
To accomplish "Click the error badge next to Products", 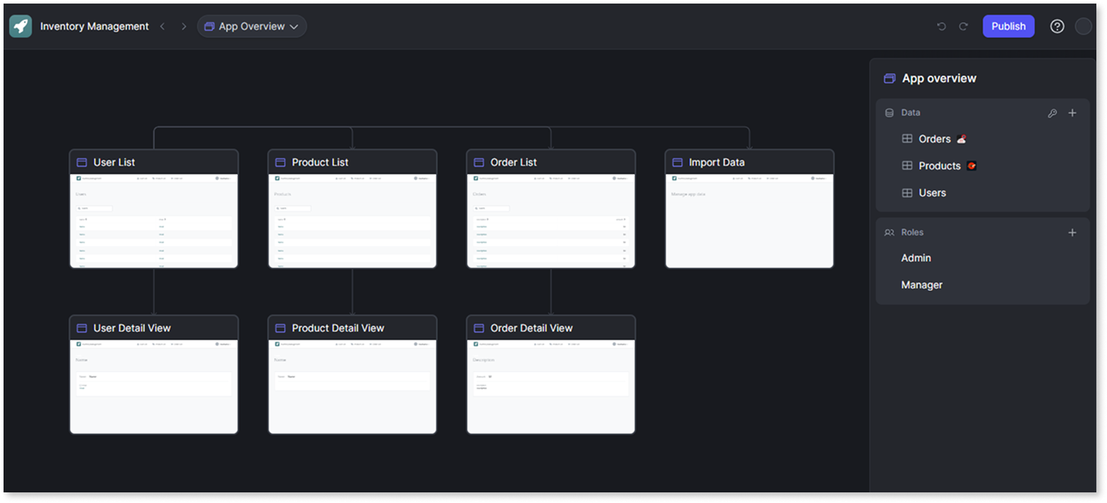I will point(971,165).
